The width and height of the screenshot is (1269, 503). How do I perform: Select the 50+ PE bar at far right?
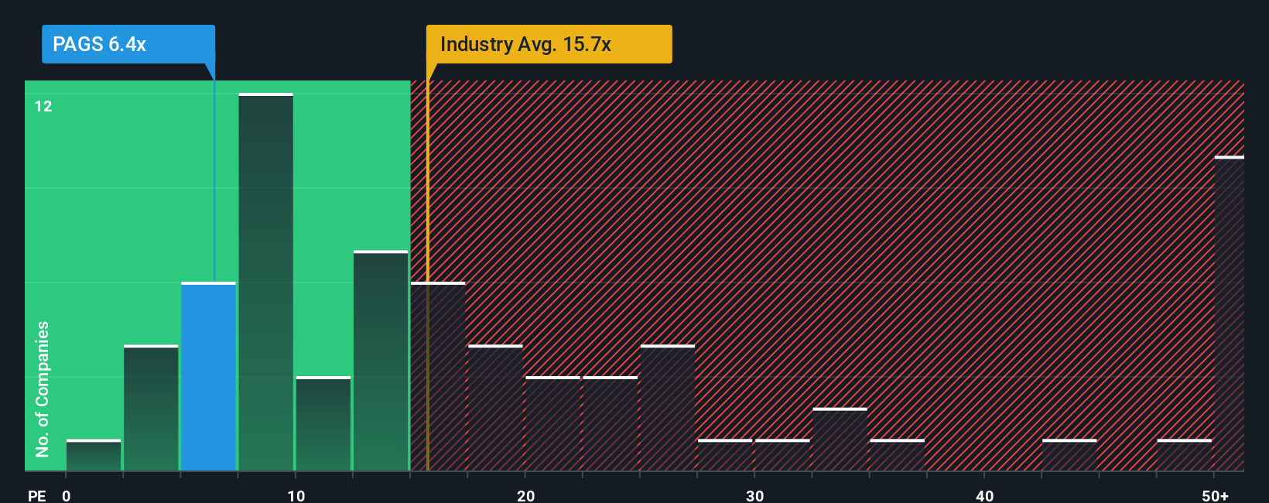coord(1230,313)
